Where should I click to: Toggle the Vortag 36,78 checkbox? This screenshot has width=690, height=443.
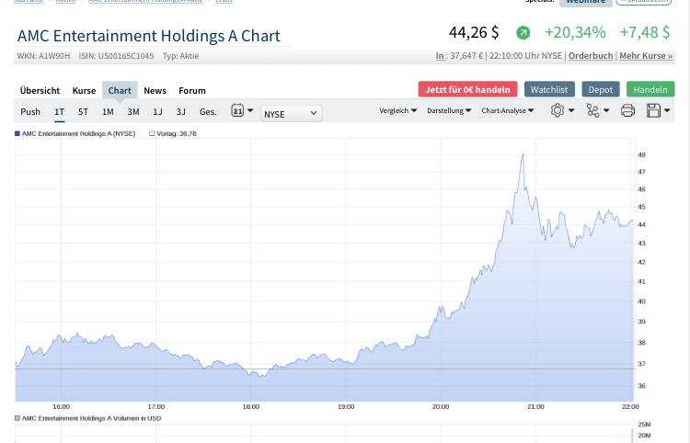(x=152, y=134)
